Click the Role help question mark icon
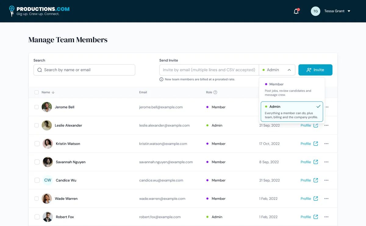Viewport: 366px width, 226px height. [x=215, y=92]
